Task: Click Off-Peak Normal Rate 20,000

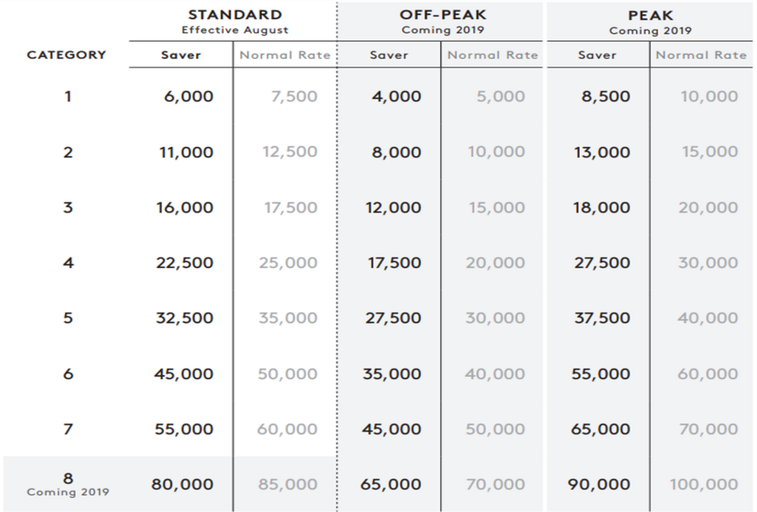Action: (x=495, y=263)
